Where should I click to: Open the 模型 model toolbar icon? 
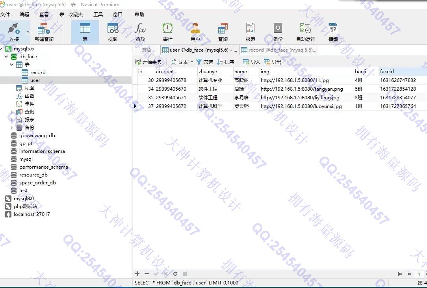click(333, 32)
